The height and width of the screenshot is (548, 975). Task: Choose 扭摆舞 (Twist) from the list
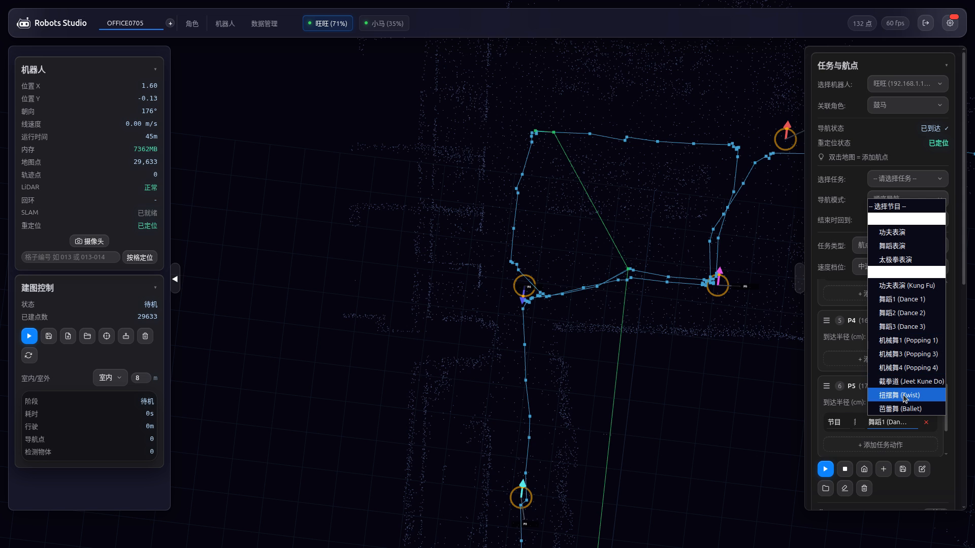coord(906,395)
